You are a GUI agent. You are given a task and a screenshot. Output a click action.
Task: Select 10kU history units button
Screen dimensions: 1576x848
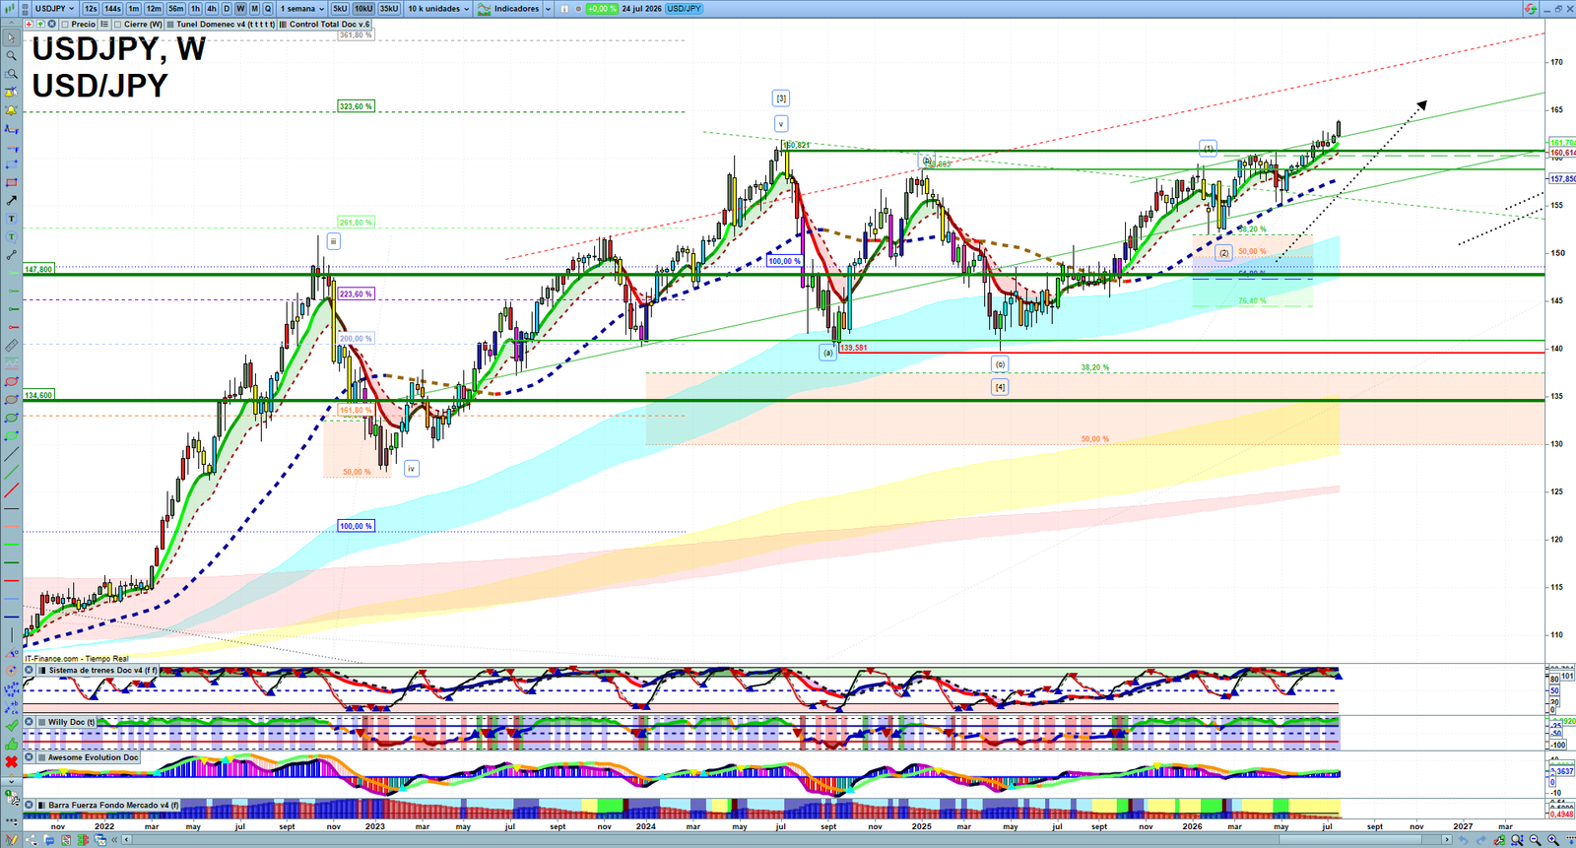[x=363, y=9]
